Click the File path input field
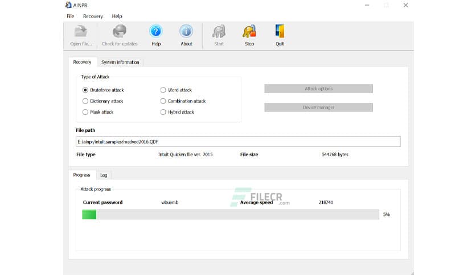Viewport: 476px width, 275px height. 238,141
